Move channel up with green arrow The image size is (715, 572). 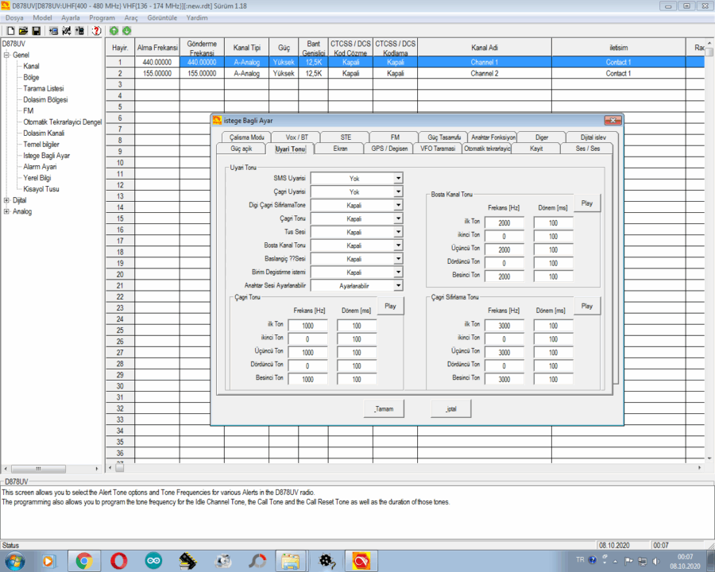[114, 30]
